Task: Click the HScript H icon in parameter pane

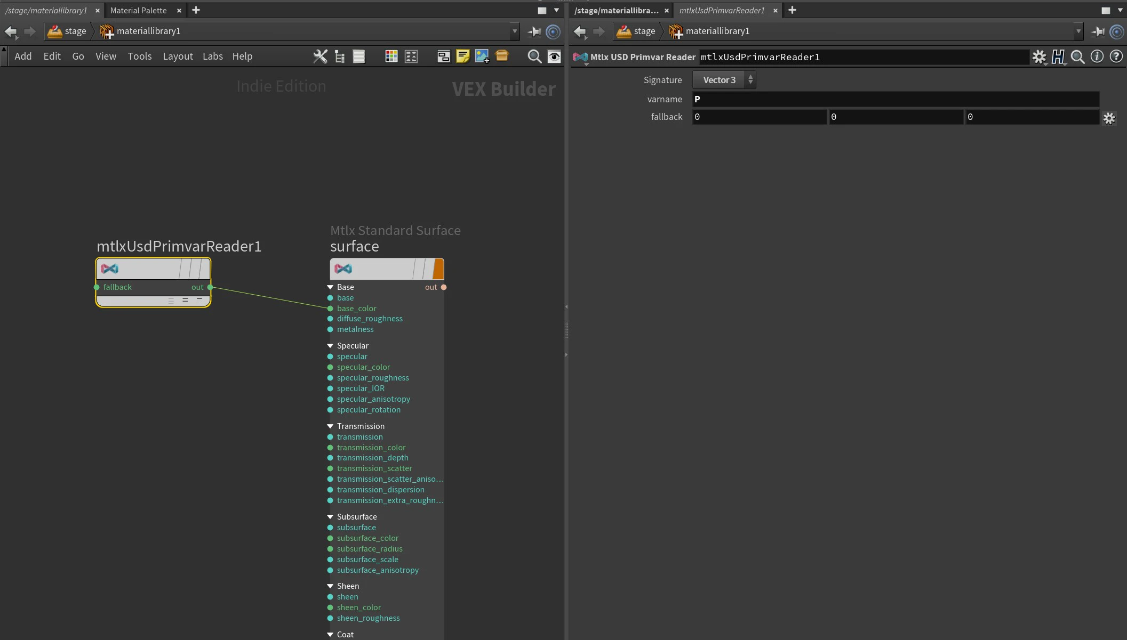Action: point(1058,56)
